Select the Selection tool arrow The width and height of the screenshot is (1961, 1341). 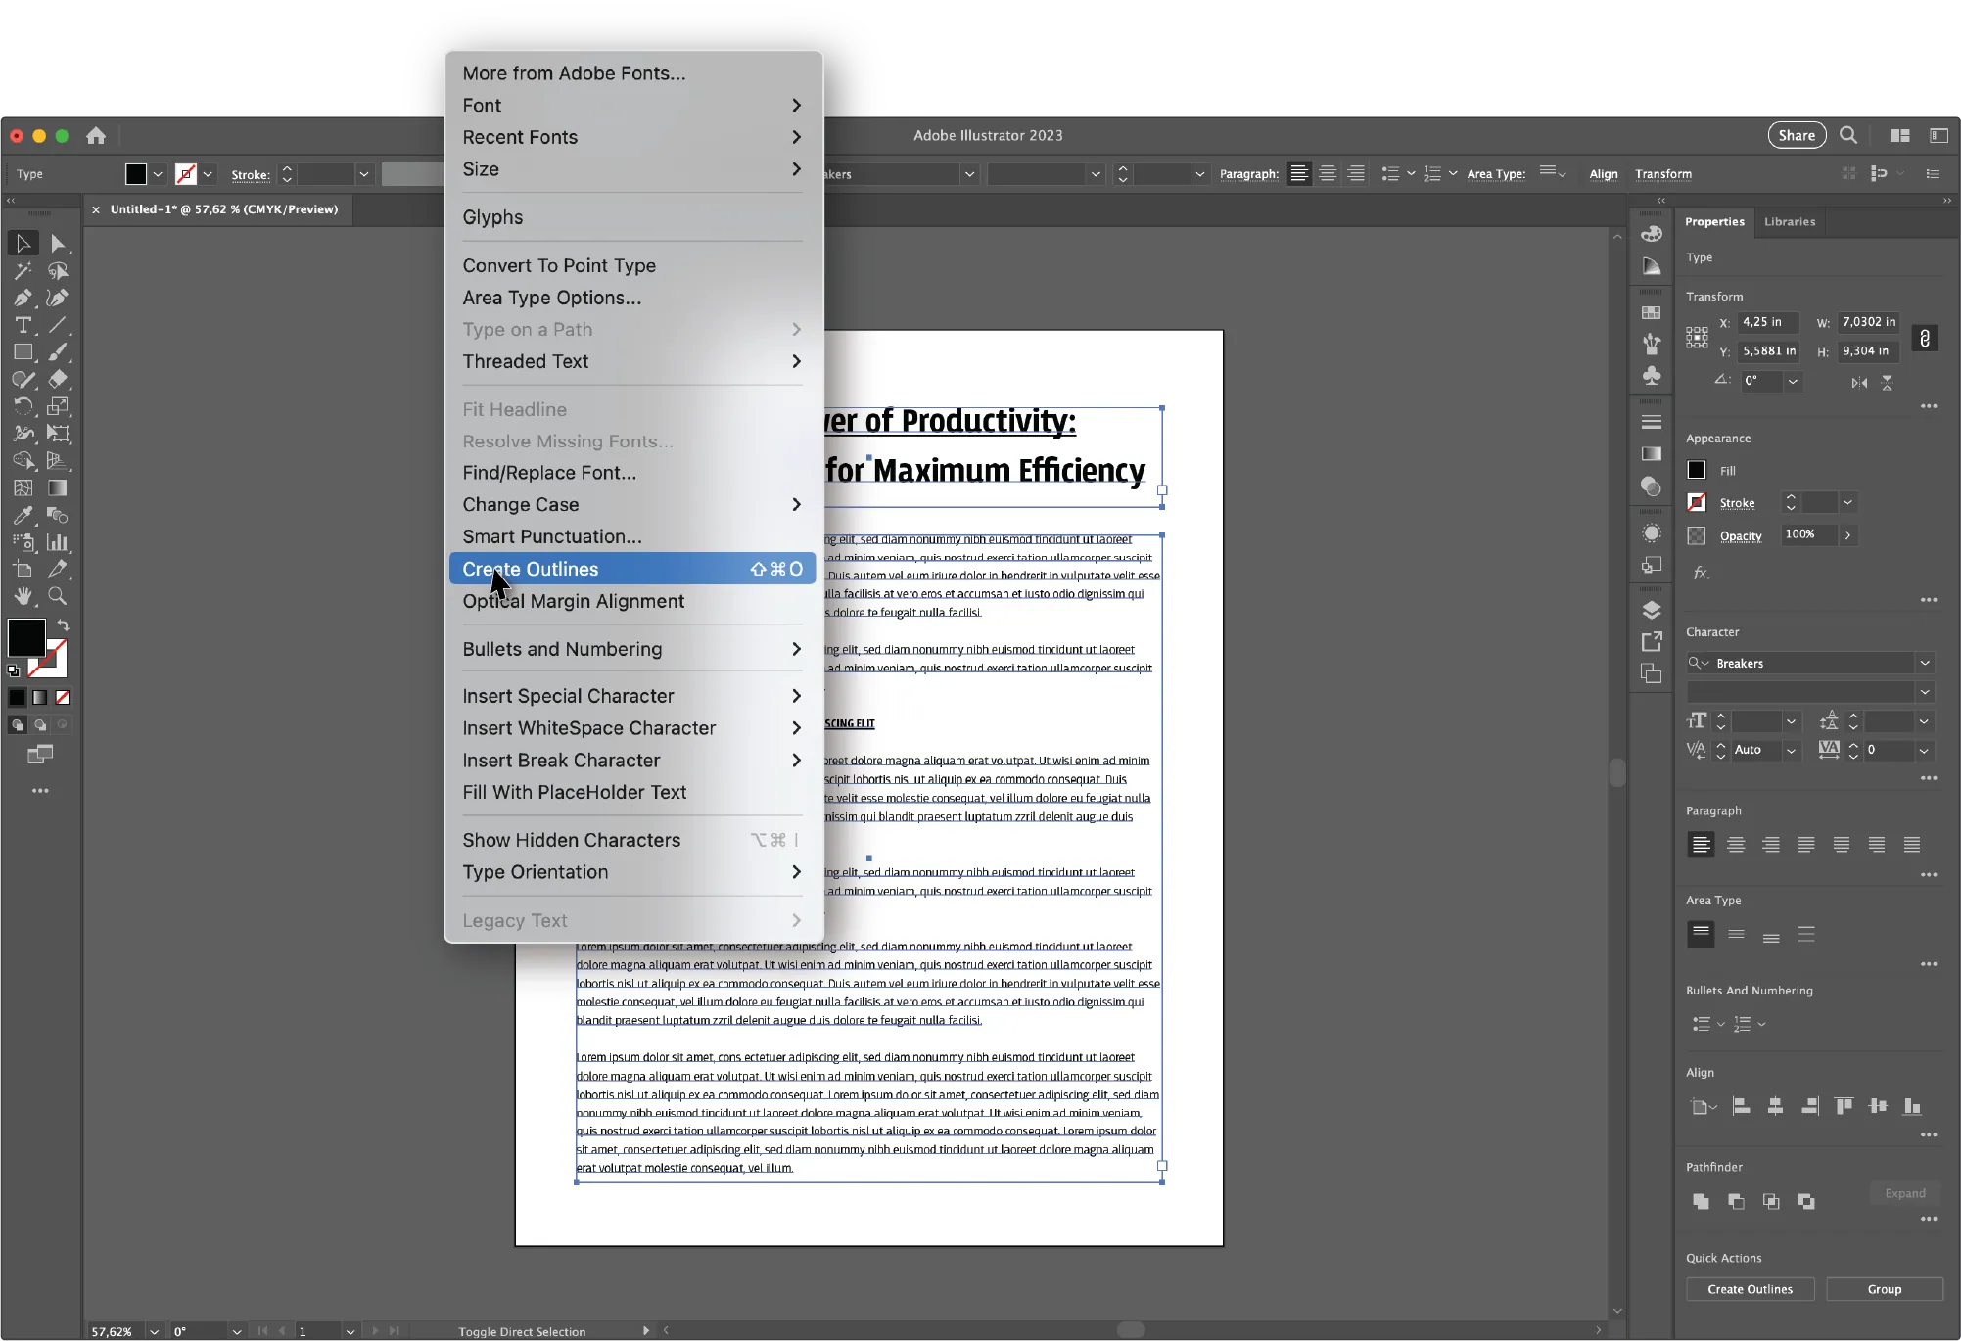[x=23, y=243]
